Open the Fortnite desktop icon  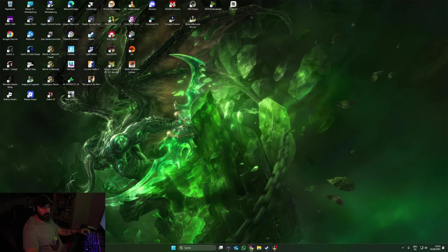tap(71, 51)
